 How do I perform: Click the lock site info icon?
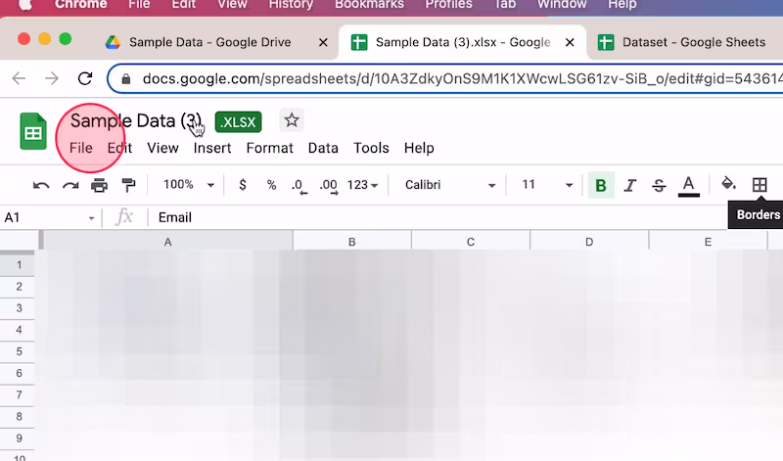(x=126, y=79)
